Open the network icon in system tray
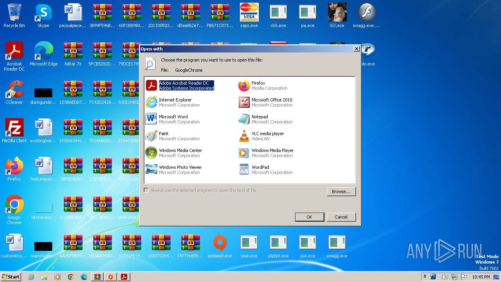The height and width of the screenshot is (282, 501). pyautogui.click(x=455, y=277)
